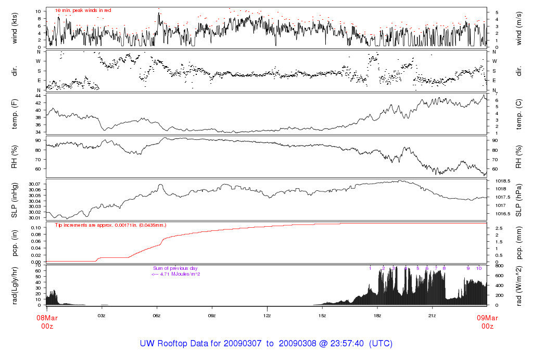Image resolution: width=533 pixels, height=364 pixels.
Task: Click the wind (m/s) right axis label
Action: tap(519, 28)
